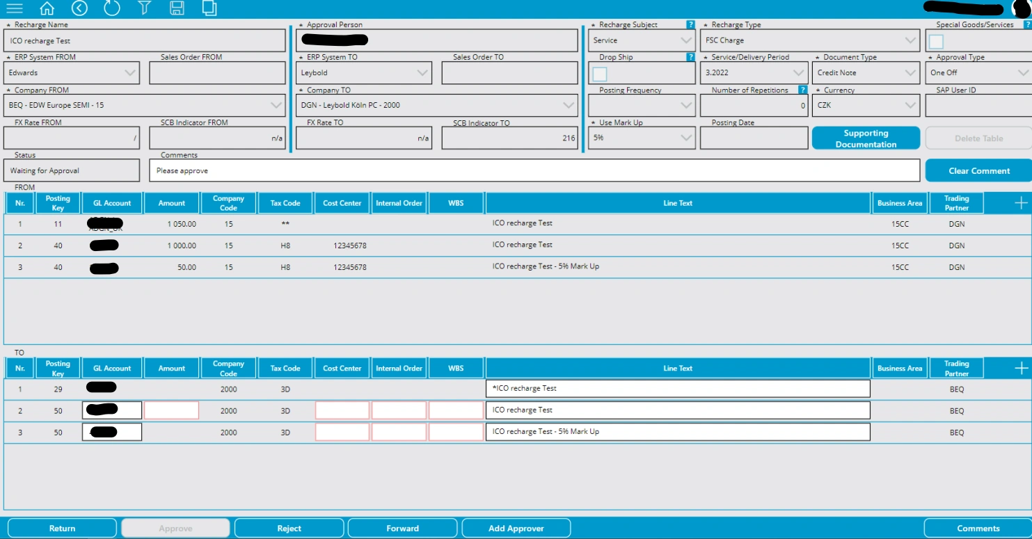Open the Document Type dropdown
1032x539 pixels.
click(x=866, y=73)
